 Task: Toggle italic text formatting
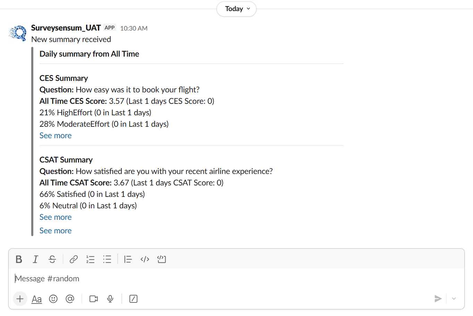35,259
